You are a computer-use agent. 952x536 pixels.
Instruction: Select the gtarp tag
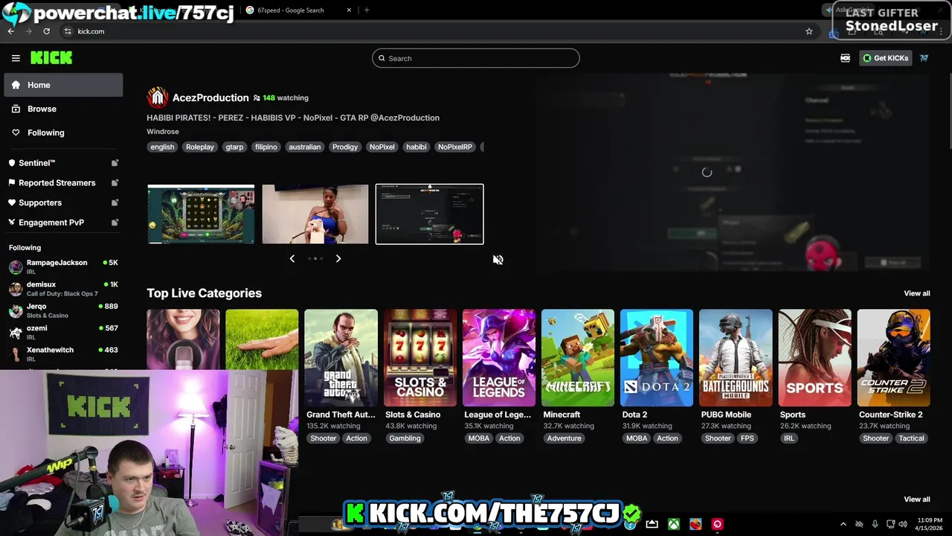(234, 147)
